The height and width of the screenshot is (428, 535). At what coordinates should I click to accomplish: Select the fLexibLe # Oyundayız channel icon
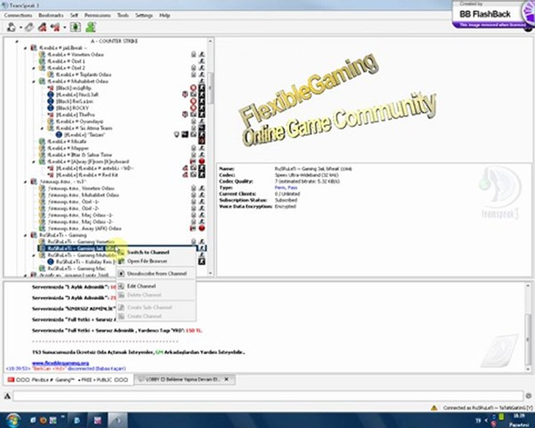click(x=50, y=121)
